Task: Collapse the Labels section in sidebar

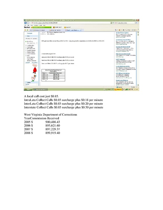Action: (x=26, y=82)
